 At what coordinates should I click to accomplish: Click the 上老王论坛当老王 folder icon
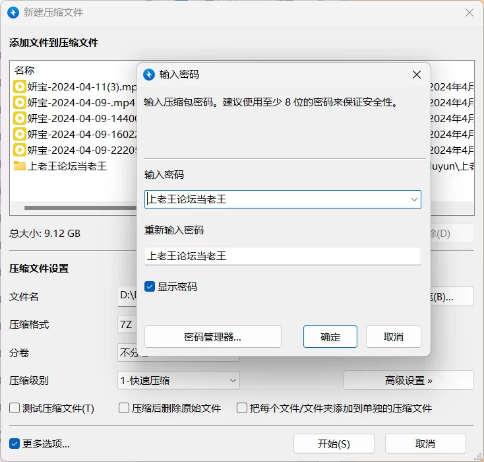tap(19, 166)
